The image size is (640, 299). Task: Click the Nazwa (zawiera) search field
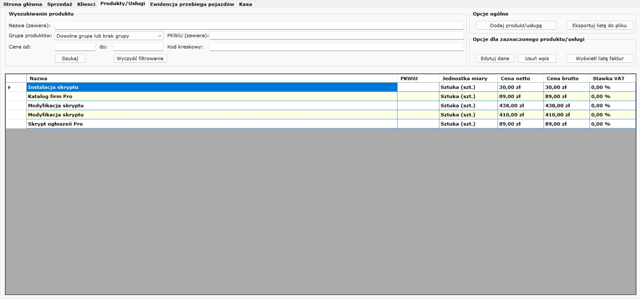click(259, 26)
